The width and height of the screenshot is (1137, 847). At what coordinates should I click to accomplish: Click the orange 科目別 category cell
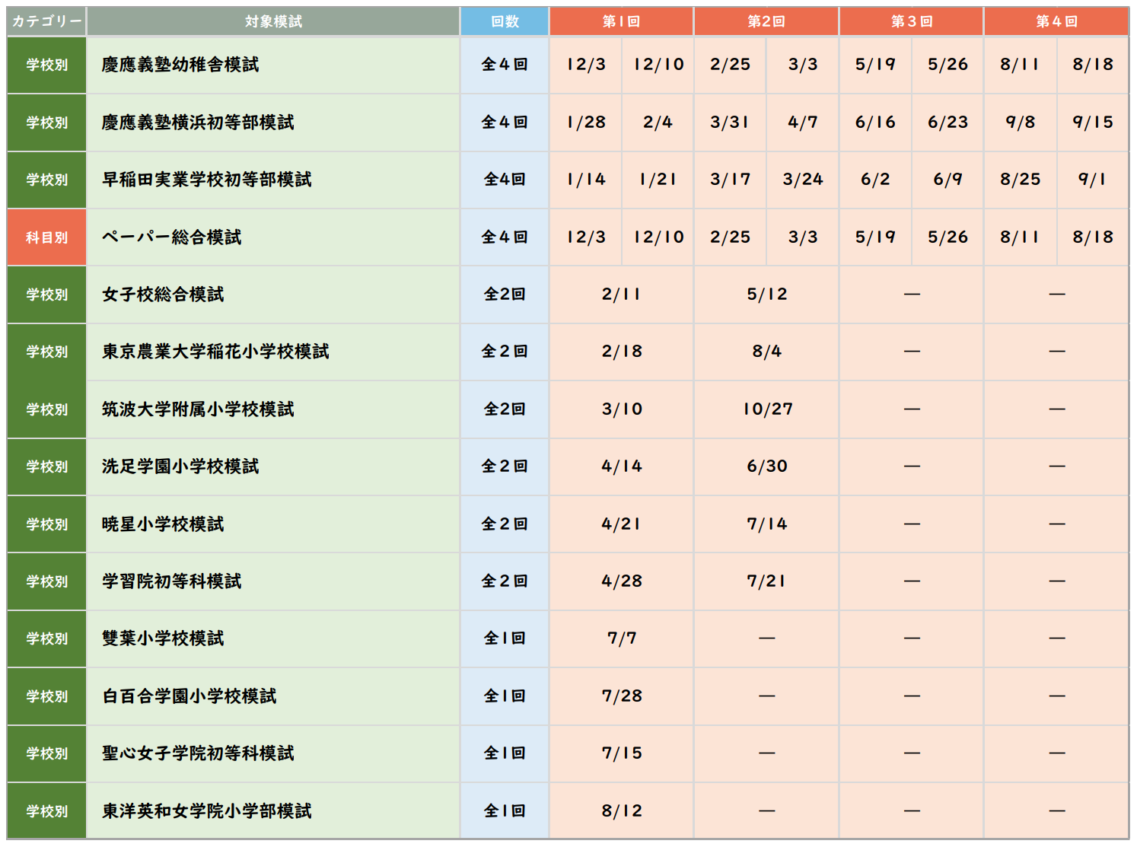[46, 237]
